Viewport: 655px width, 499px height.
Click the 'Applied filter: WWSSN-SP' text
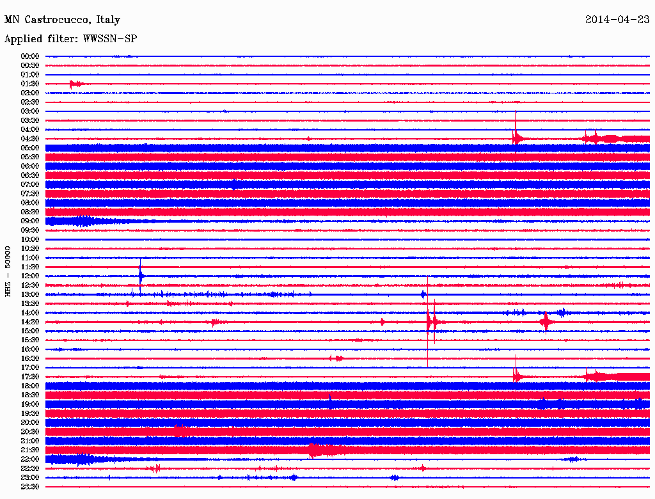[70, 39]
